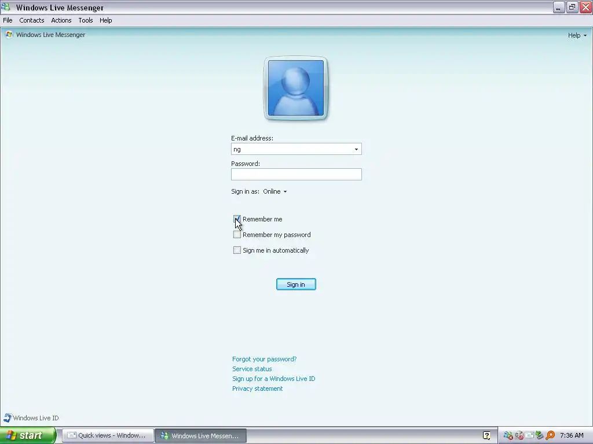
Task: Click the green arrow hardware tray icon
Action: 540,436
